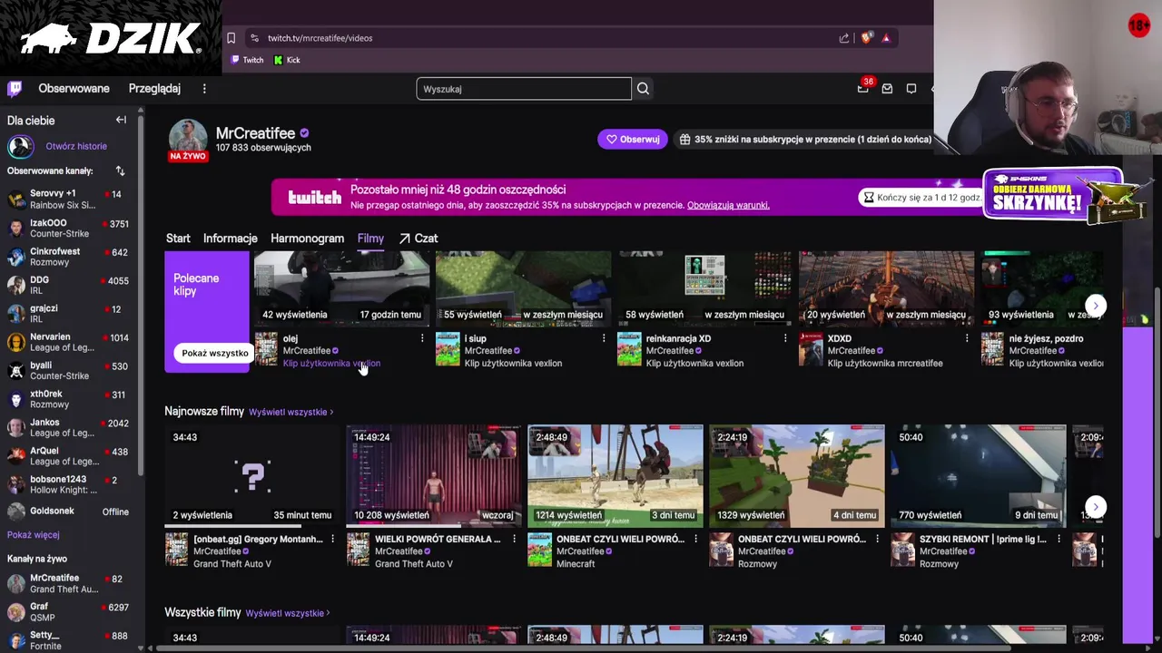Select the Filmy tab
1162x653 pixels.
[x=370, y=239]
